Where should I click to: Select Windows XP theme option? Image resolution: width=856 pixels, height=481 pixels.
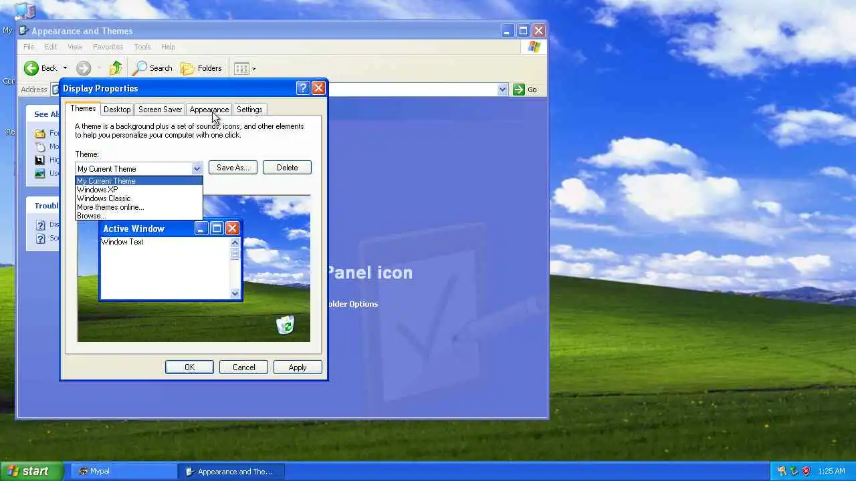(x=138, y=190)
